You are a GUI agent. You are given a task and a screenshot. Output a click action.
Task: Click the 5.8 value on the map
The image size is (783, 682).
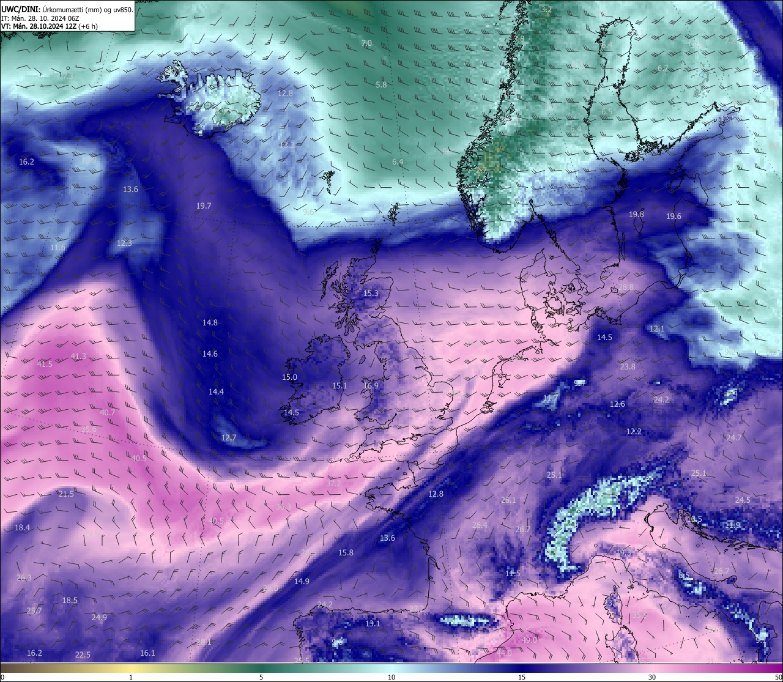(381, 84)
